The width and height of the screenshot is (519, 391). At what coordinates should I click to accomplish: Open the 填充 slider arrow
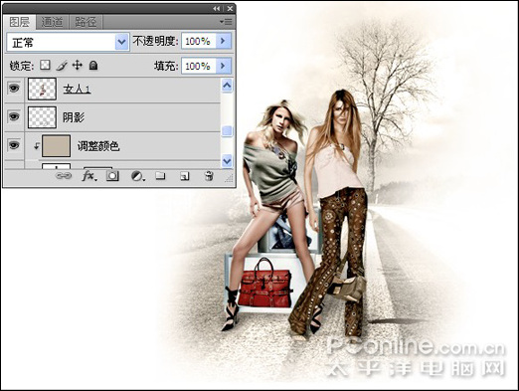pos(223,66)
